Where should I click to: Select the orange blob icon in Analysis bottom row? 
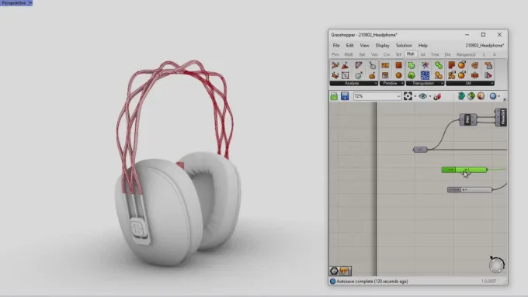(372, 75)
